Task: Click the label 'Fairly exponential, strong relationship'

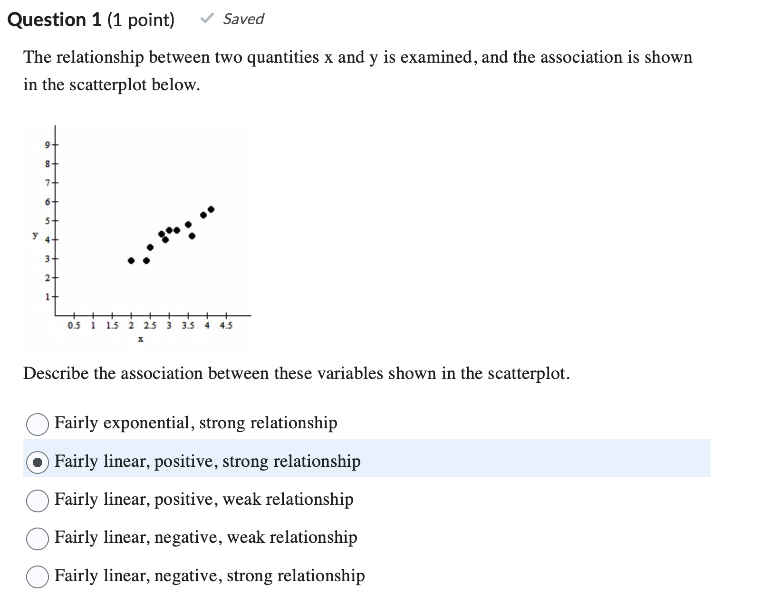Action: click(196, 423)
